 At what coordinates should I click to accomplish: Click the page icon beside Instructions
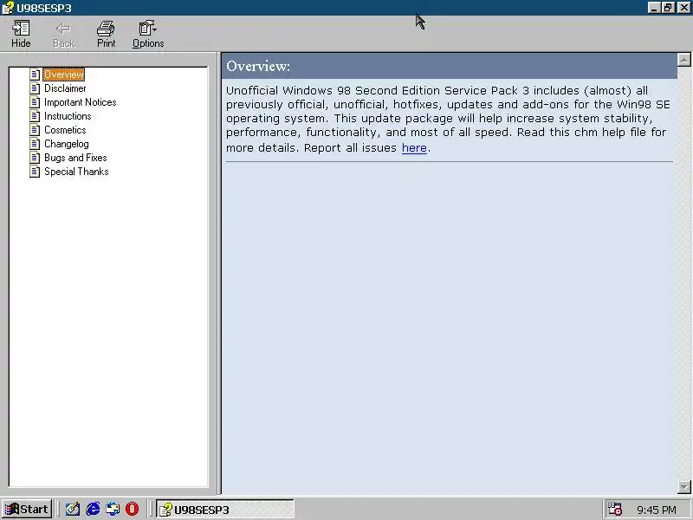(35, 116)
